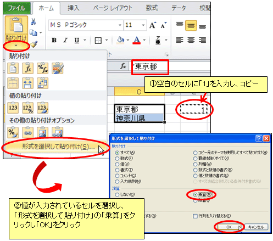The image size is (273, 241).
Task: Select the 入力規則(N) radio button
Action: (117, 182)
